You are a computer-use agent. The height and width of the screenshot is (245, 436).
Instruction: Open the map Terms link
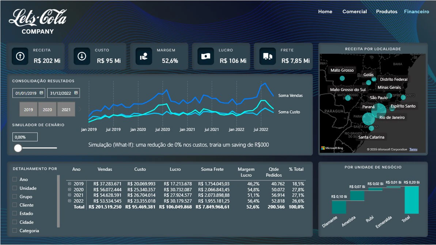click(413, 149)
